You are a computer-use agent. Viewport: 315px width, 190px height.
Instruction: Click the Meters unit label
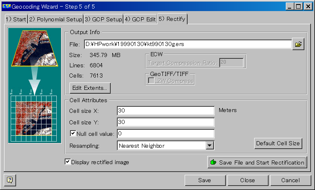tap(227, 110)
